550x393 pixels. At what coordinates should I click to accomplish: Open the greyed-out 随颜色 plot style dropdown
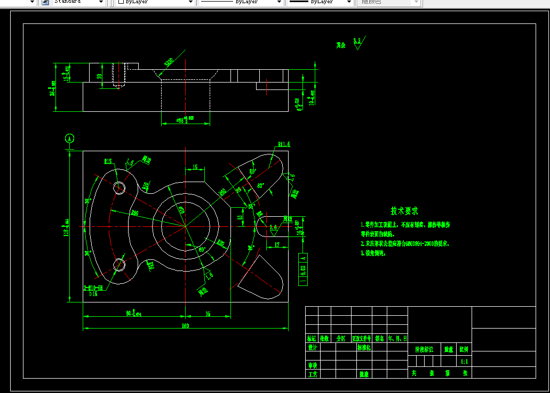(416, 2)
